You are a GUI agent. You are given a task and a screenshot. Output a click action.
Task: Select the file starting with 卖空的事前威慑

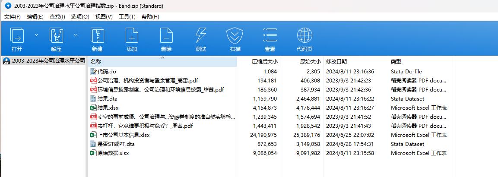(167, 117)
